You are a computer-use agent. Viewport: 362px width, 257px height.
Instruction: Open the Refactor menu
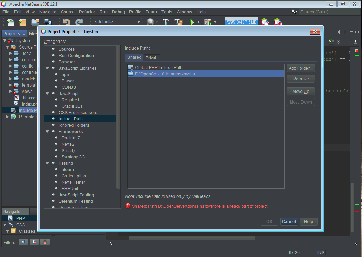click(87, 12)
